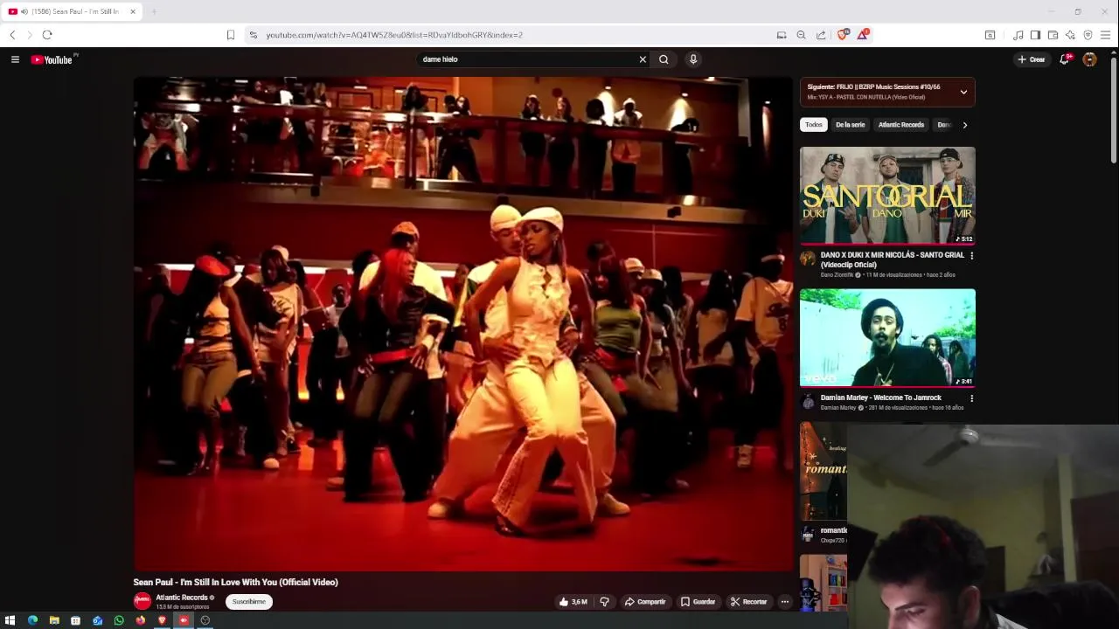This screenshot has width=1119, height=629.
Task: Select the 'Todos' filter chip
Action: pos(814,125)
